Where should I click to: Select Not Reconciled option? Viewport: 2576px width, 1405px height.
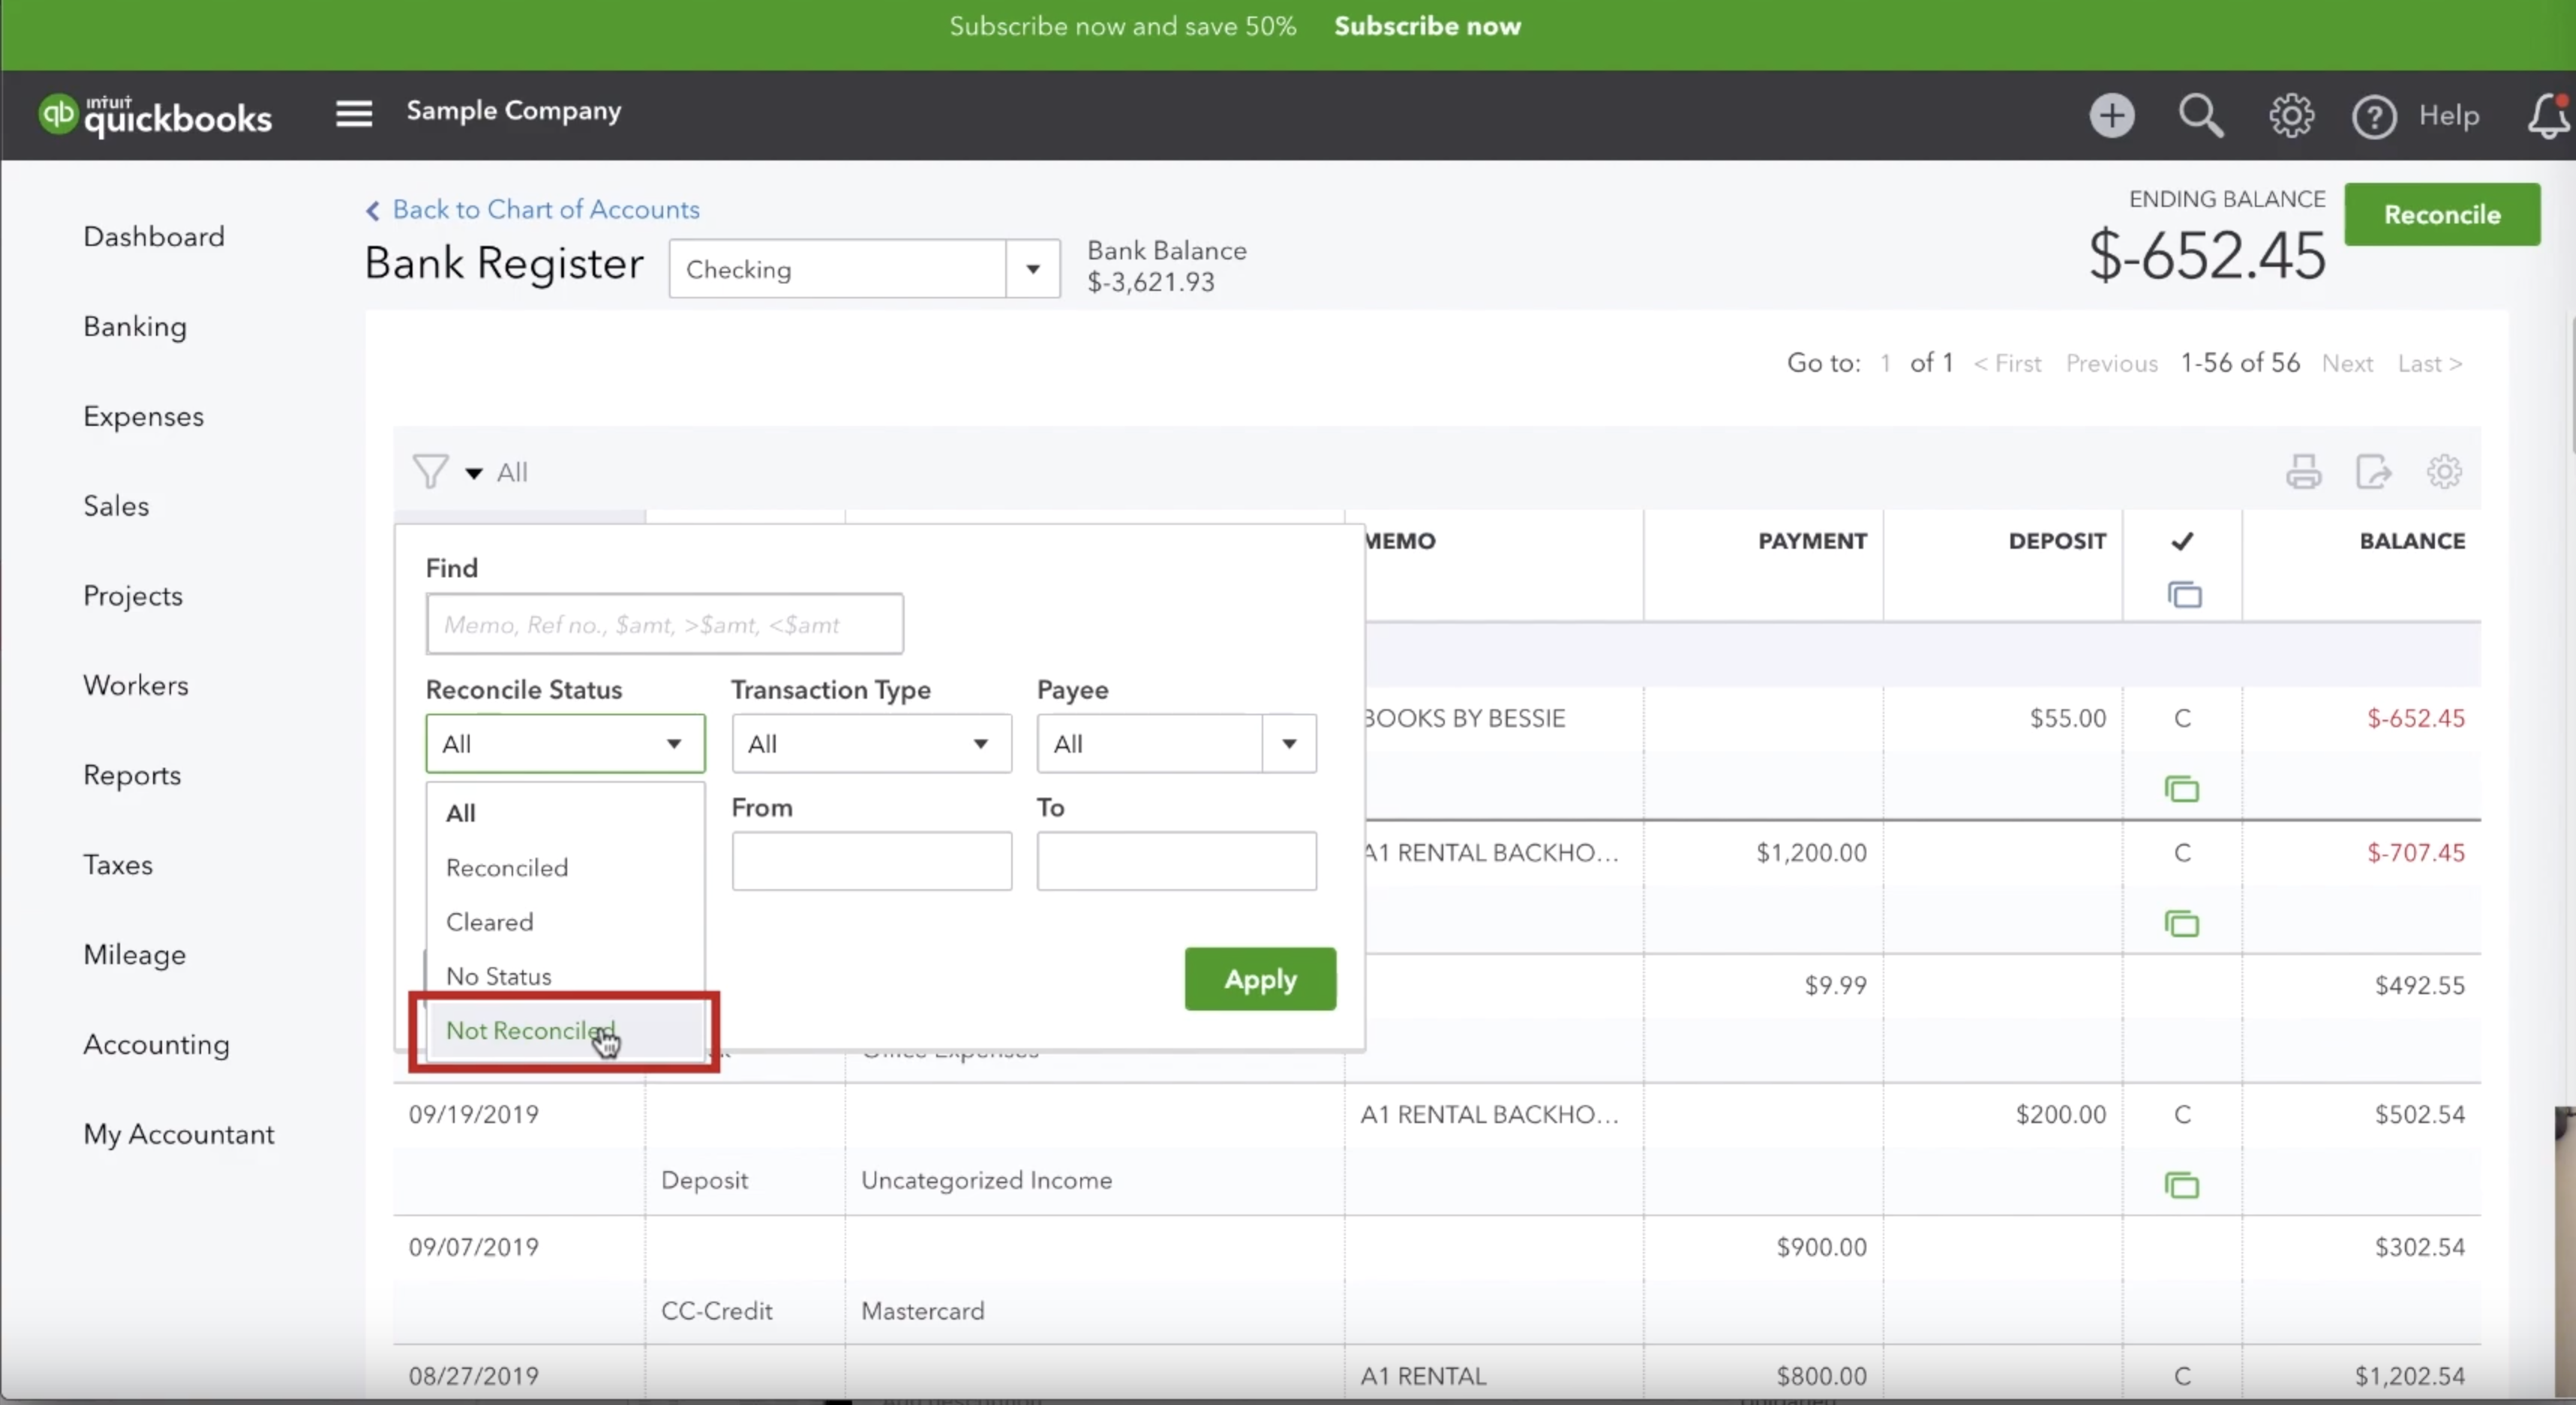click(565, 1030)
